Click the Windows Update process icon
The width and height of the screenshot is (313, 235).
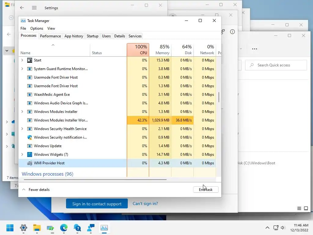(30, 146)
